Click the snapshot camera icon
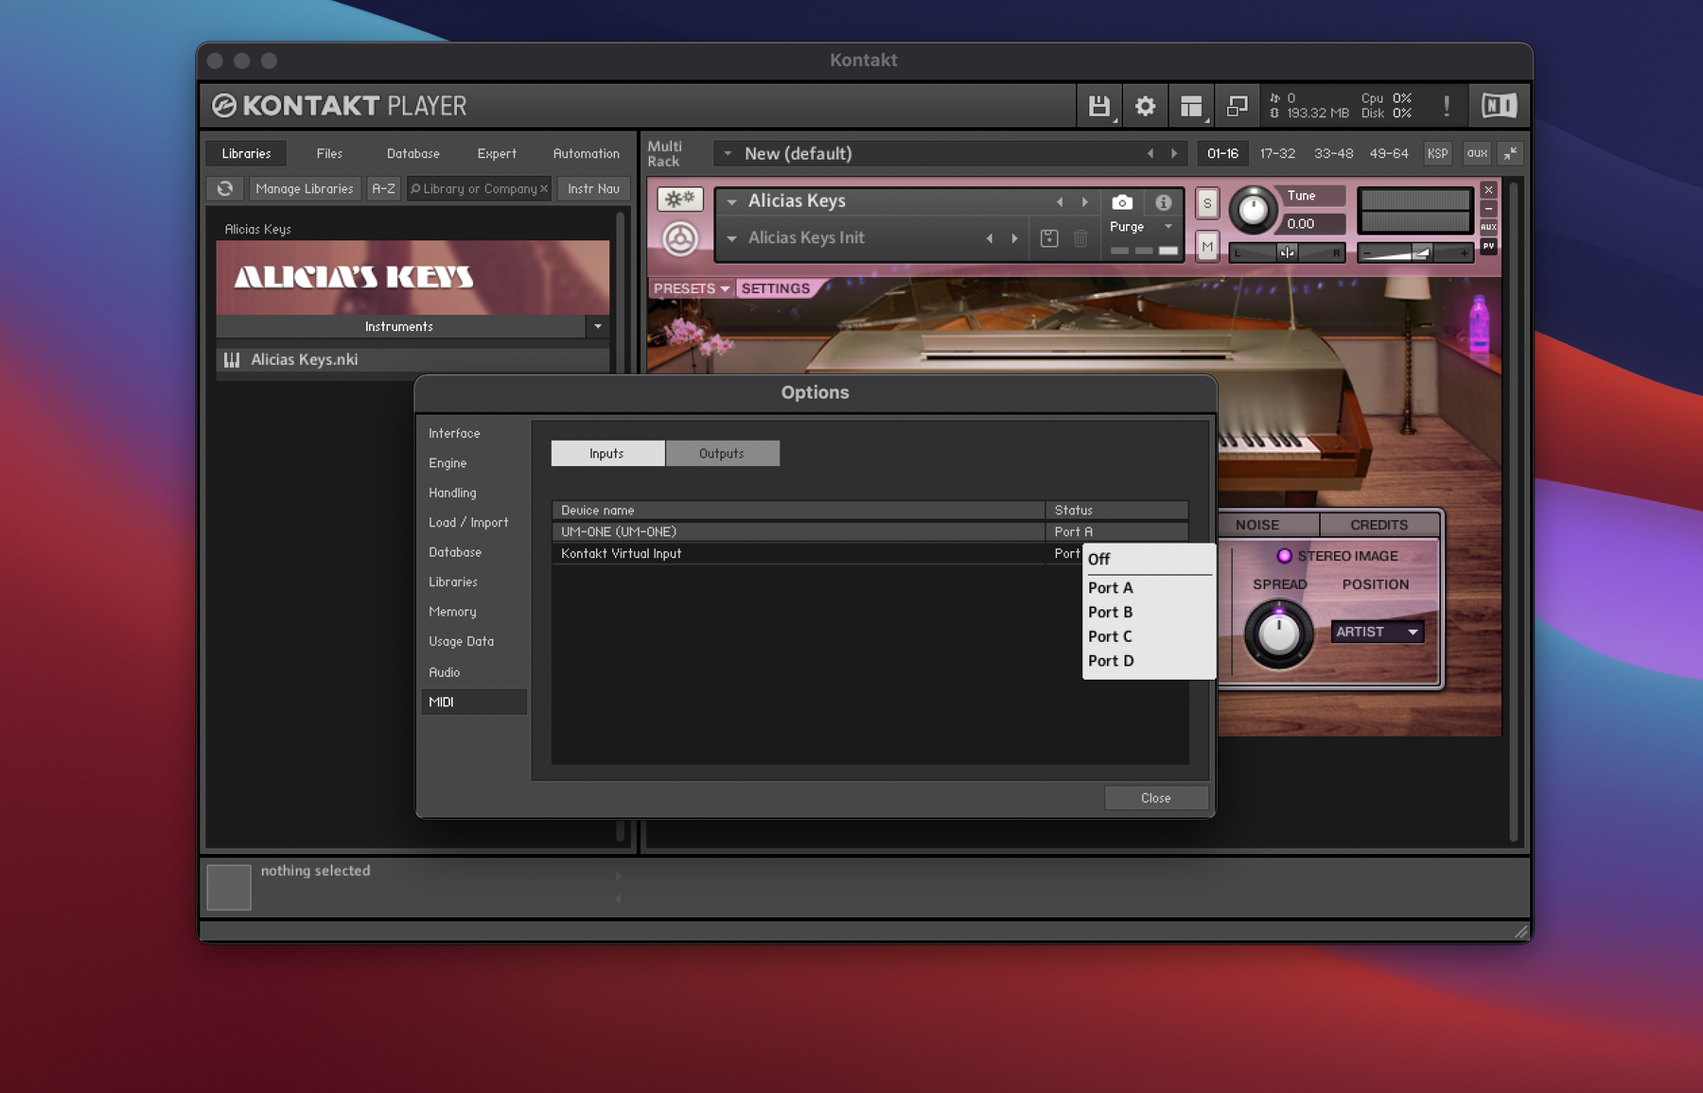This screenshot has height=1093, width=1703. (1122, 202)
